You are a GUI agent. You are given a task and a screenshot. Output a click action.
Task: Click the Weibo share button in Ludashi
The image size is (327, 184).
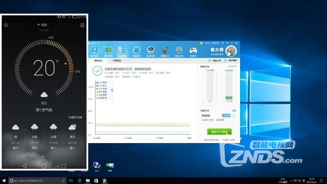215,60
